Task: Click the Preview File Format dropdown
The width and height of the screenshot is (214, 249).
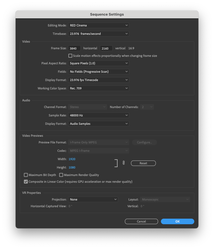Action: coord(99,142)
